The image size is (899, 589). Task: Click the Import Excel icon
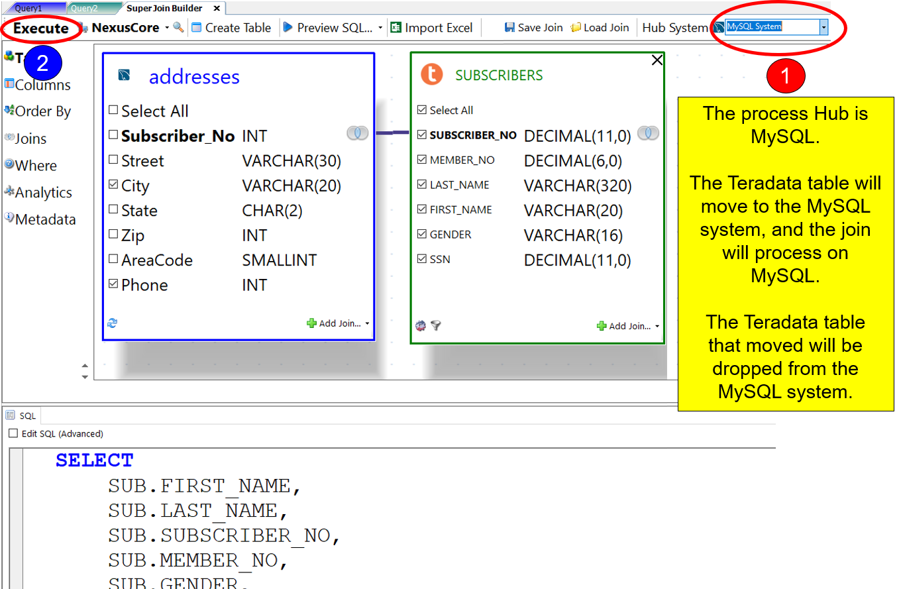396,28
